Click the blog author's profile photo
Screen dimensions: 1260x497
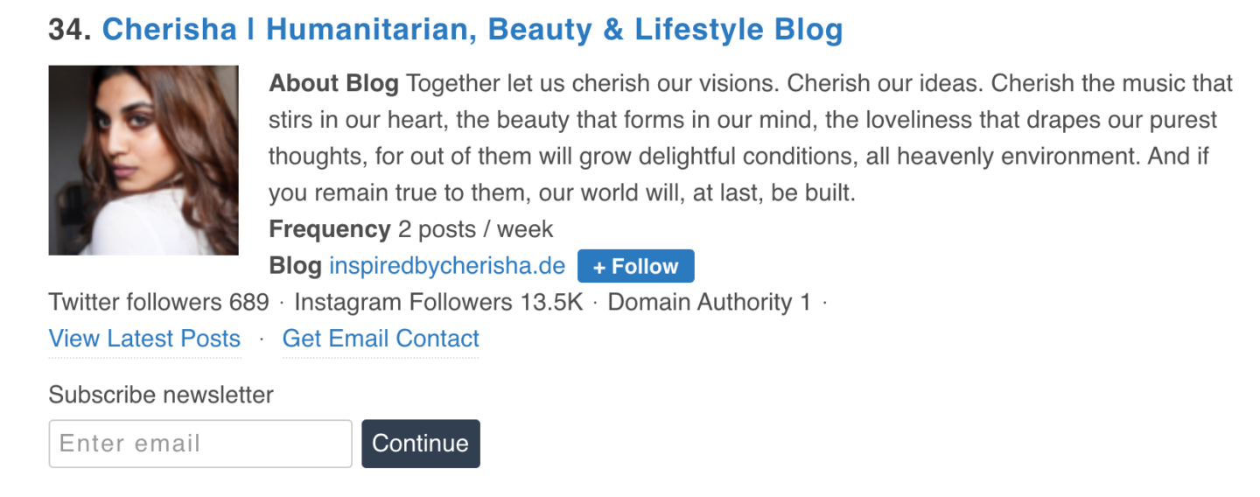click(x=143, y=160)
